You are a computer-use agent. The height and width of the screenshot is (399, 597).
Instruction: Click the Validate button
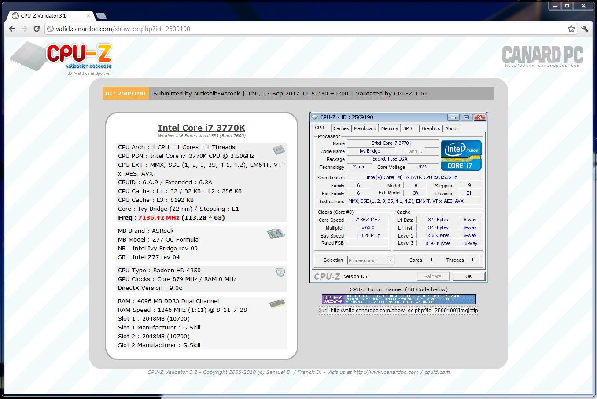pos(433,276)
